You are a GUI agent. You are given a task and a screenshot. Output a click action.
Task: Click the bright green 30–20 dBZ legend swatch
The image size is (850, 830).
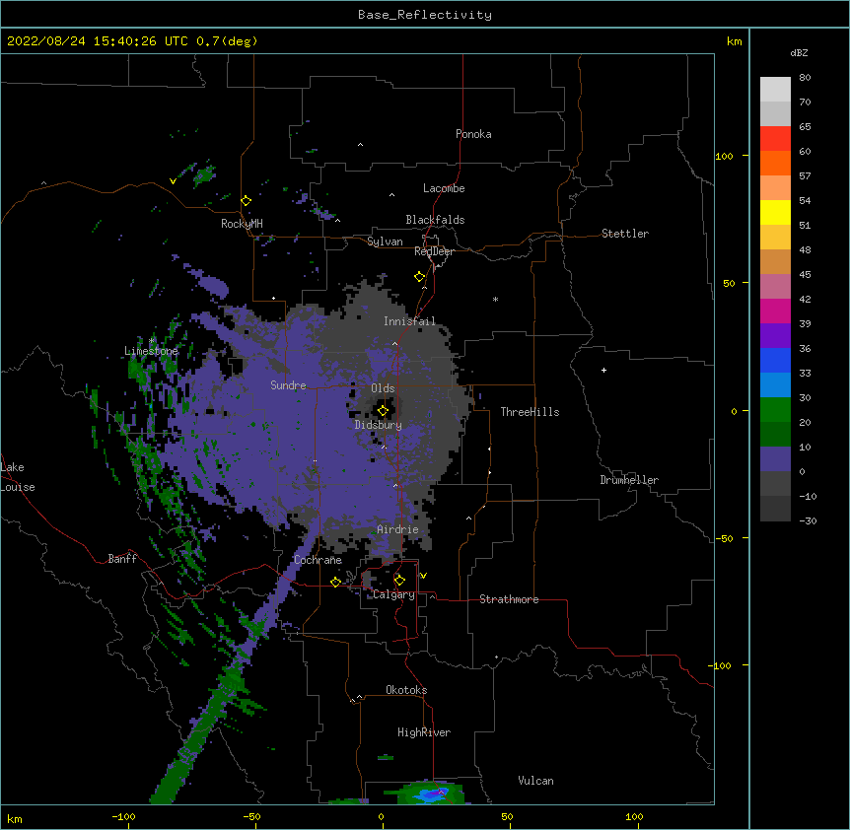[775, 410]
